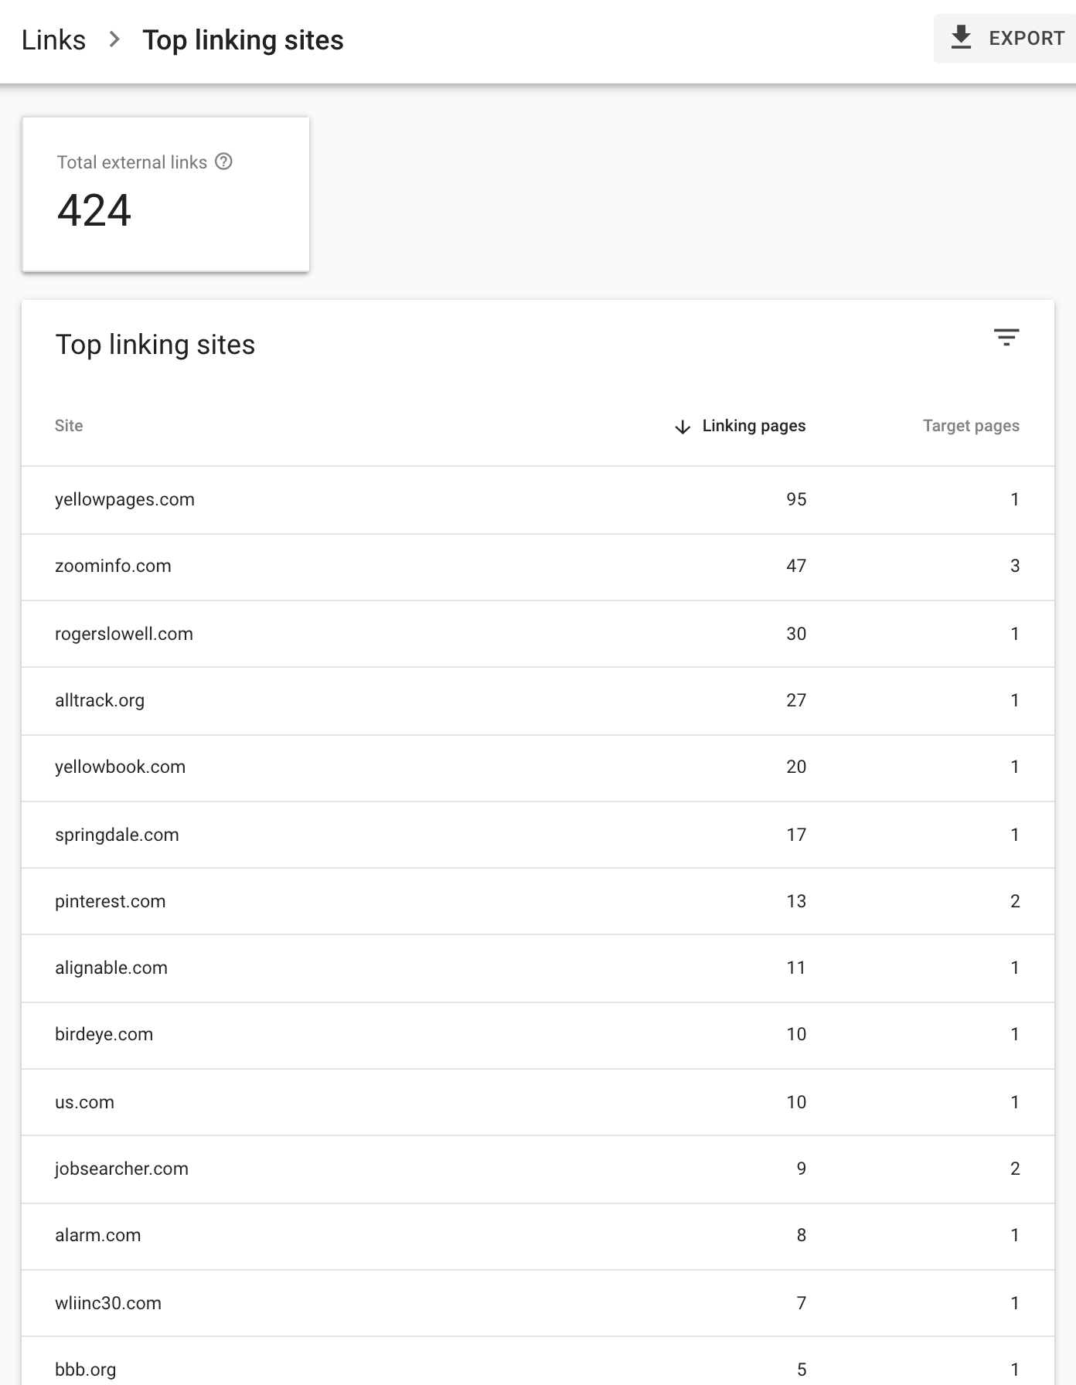Open the table filter icon
The height and width of the screenshot is (1385, 1076).
coord(1006,337)
